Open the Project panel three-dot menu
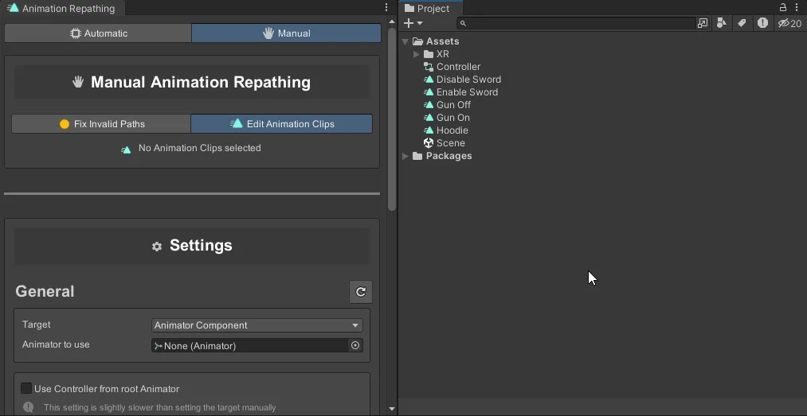Screen dimensions: 807x416 (797, 7)
